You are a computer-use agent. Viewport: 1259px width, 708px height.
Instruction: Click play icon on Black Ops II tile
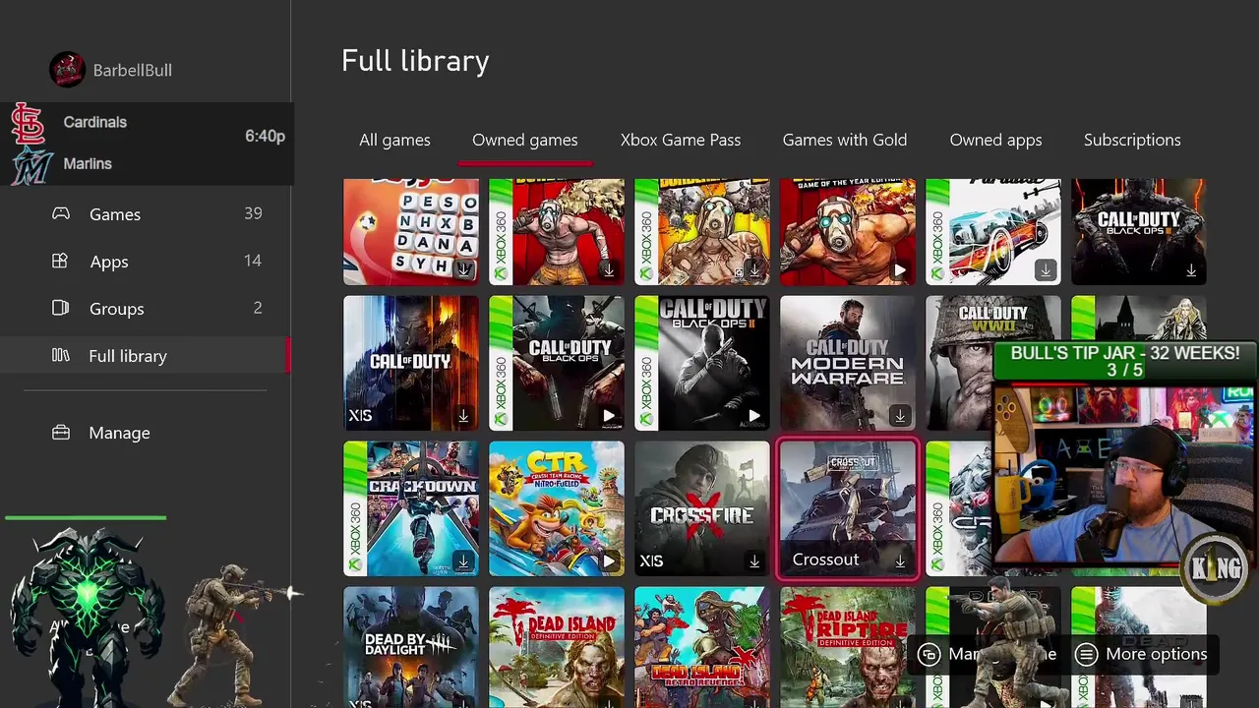753,416
